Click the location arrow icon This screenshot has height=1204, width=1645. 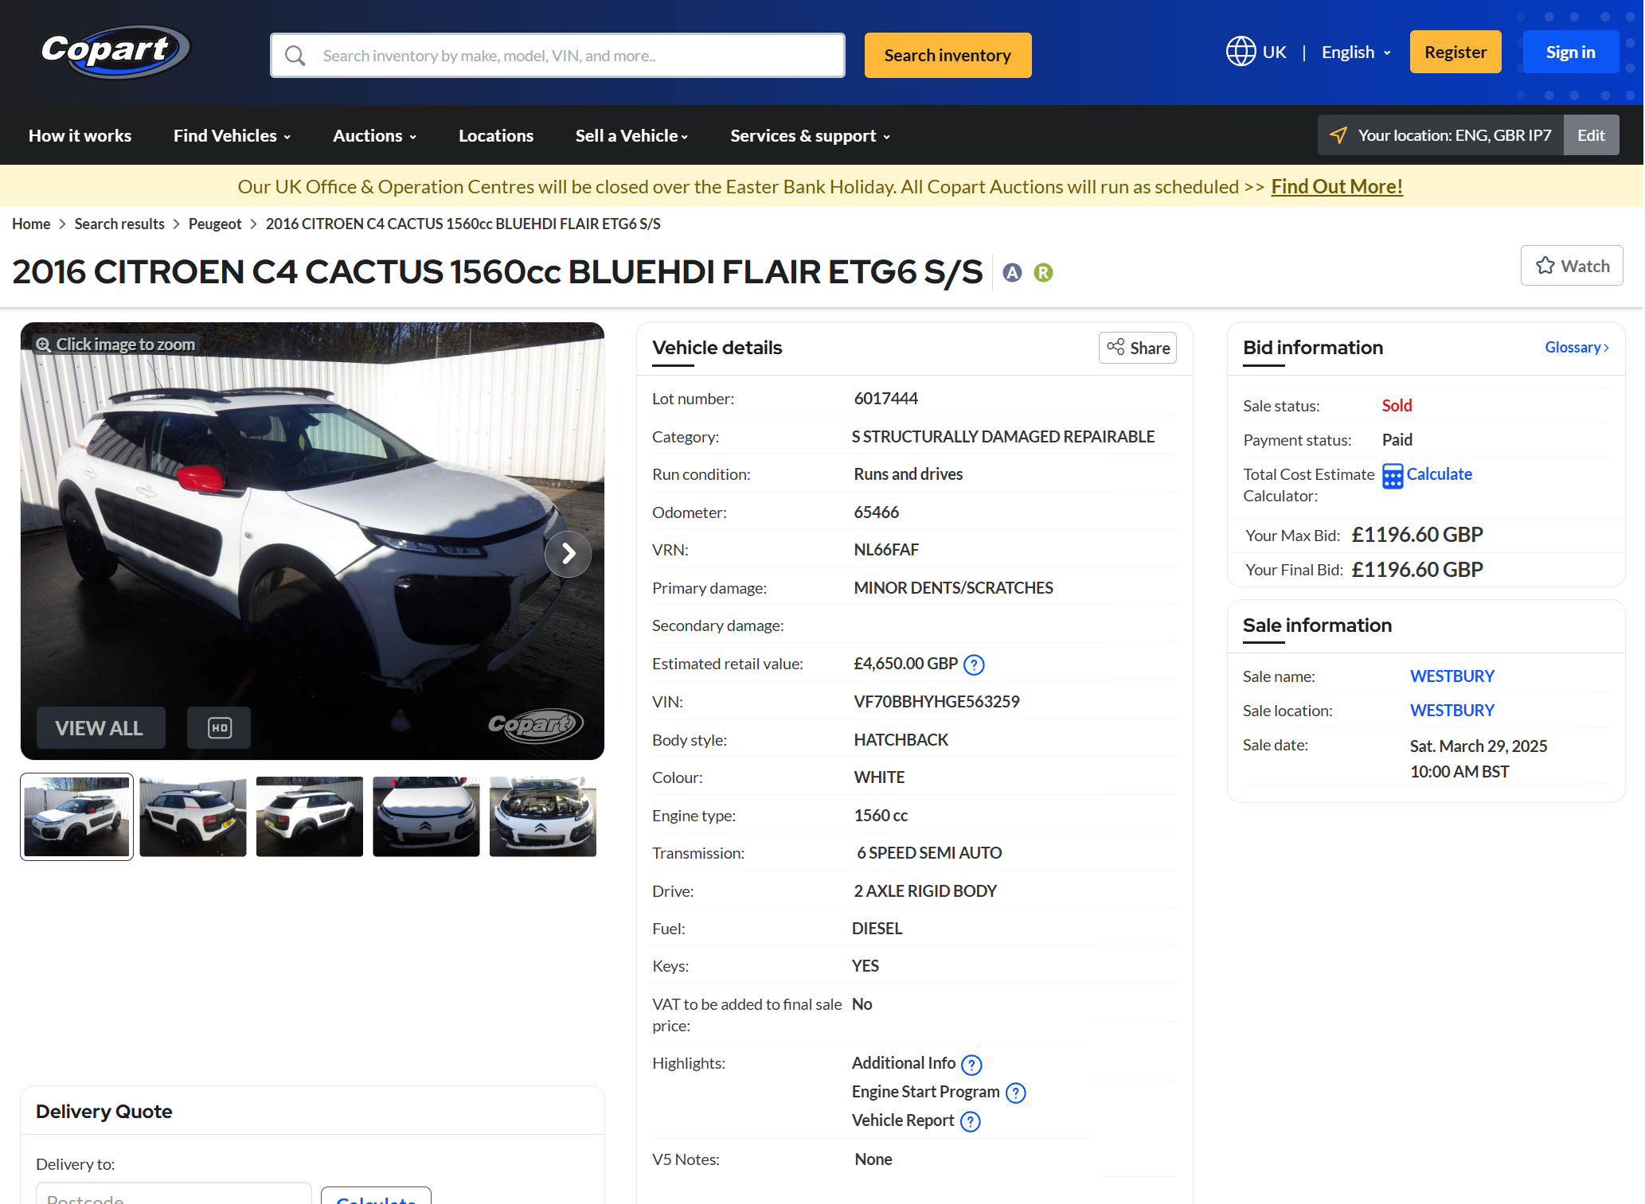1339,135
